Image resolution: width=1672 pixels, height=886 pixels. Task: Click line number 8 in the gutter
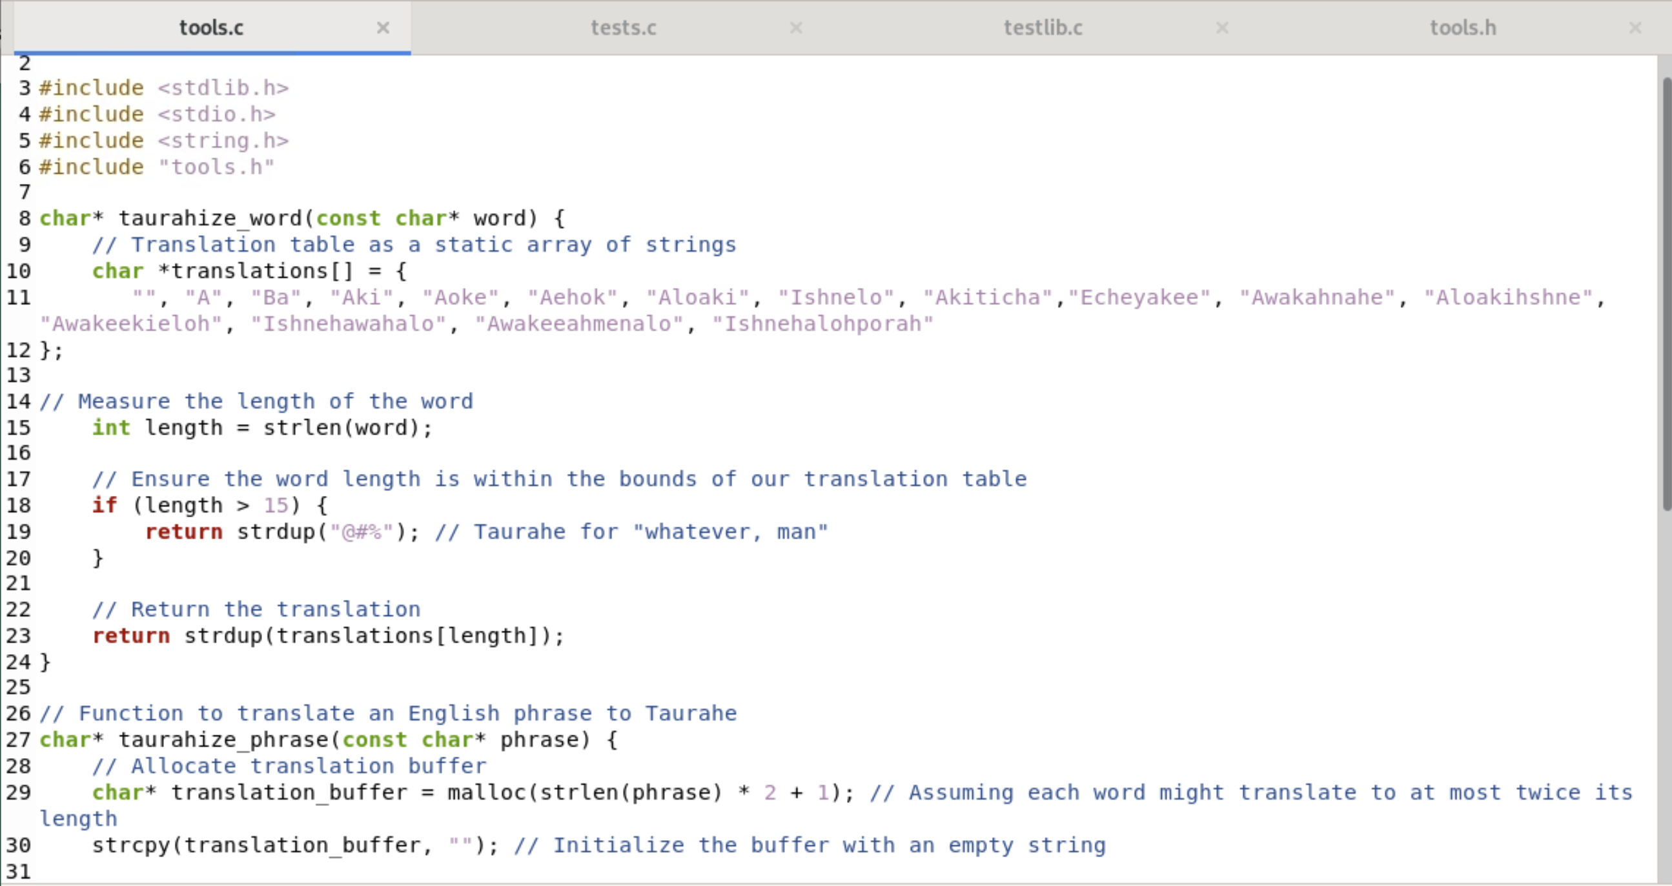pos(23,218)
